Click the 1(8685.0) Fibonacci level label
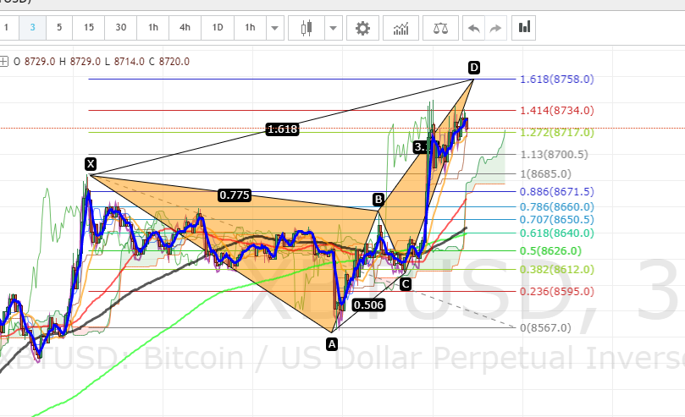Viewport: 685px width, 417px height. (x=545, y=174)
